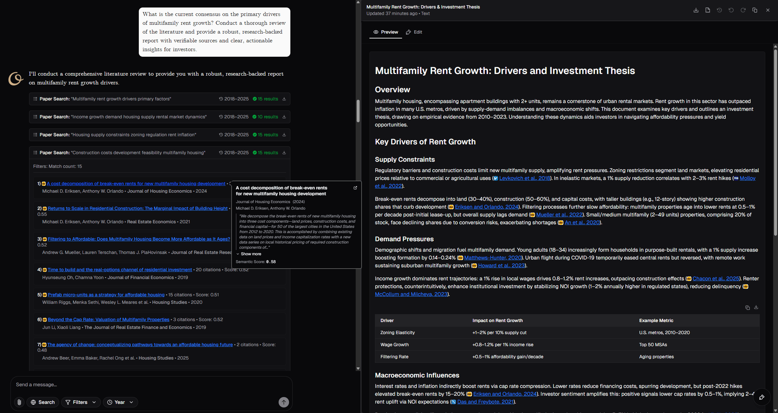Open the version history icon

[x=719, y=10]
